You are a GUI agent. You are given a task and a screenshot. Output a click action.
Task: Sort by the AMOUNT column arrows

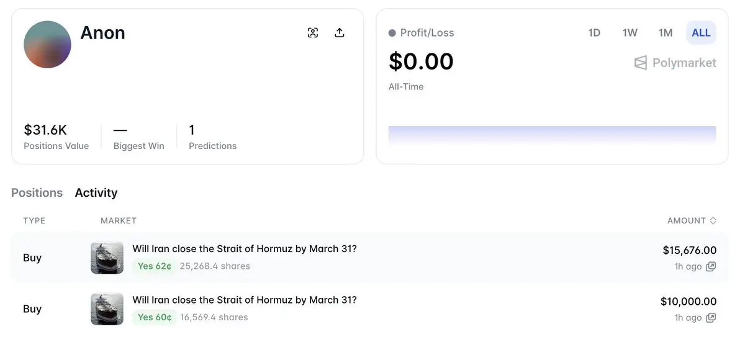tap(713, 220)
